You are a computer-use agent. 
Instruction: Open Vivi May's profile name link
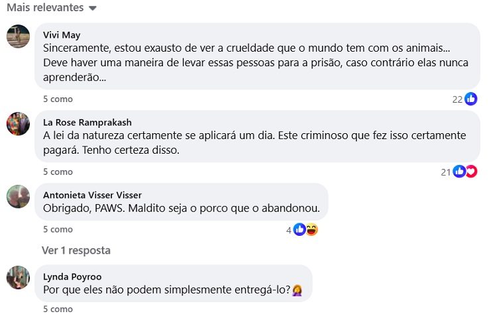point(62,35)
